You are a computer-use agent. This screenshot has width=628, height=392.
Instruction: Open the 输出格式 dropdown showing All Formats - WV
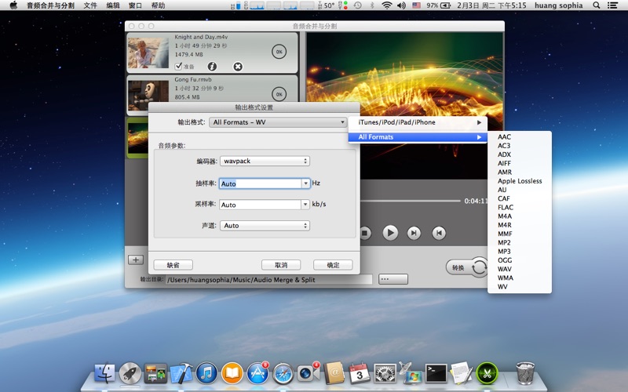[278, 122]
